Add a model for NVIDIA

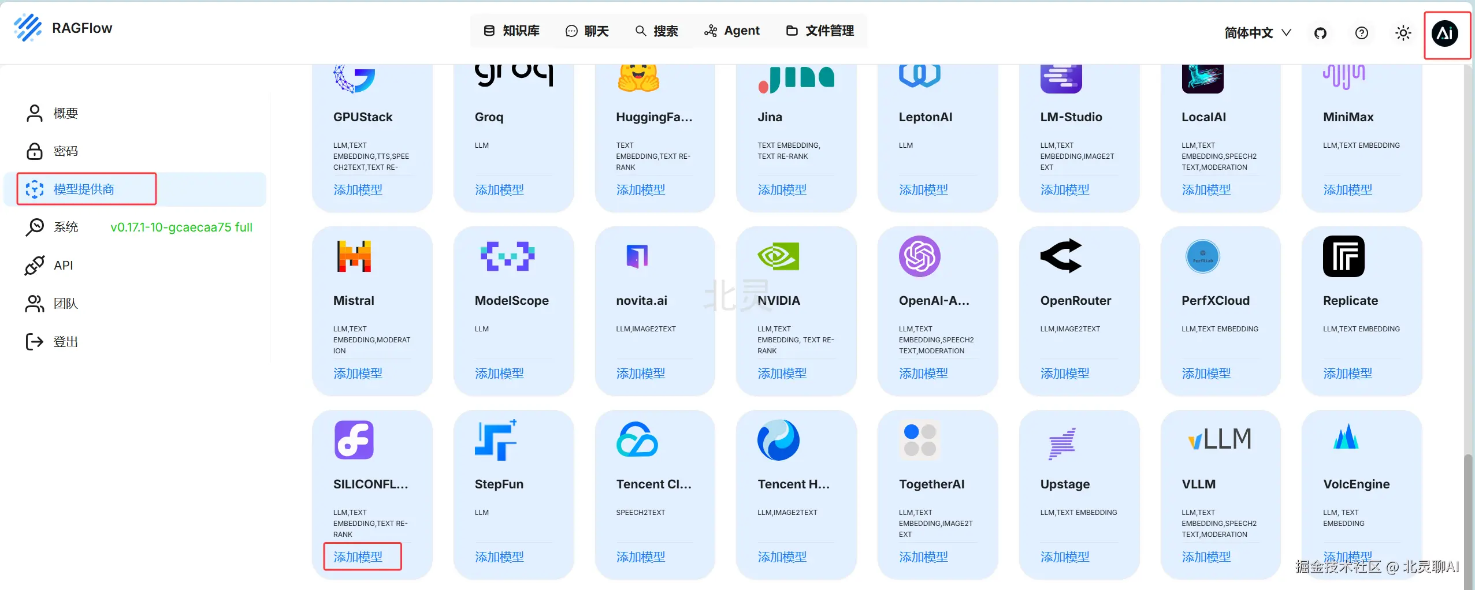click(x=782, y=374)
